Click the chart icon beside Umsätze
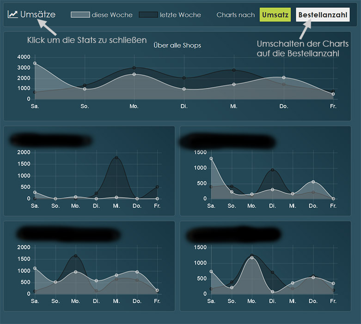This screenshot has width=361, height=324. (12, 14)
